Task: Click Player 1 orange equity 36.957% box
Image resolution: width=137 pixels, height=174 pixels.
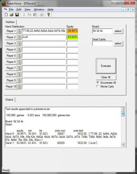Action: pyautogui.click(x=72, y=31)
